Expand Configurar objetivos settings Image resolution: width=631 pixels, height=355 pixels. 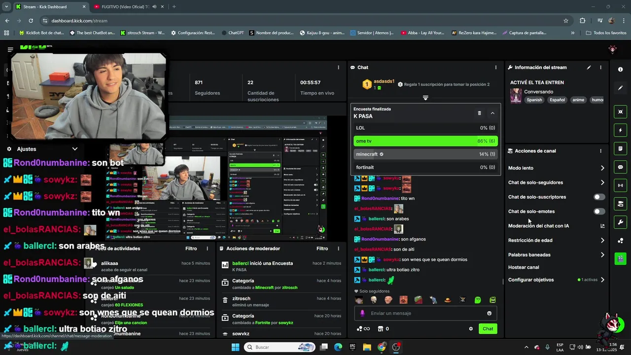coord(602,280)
